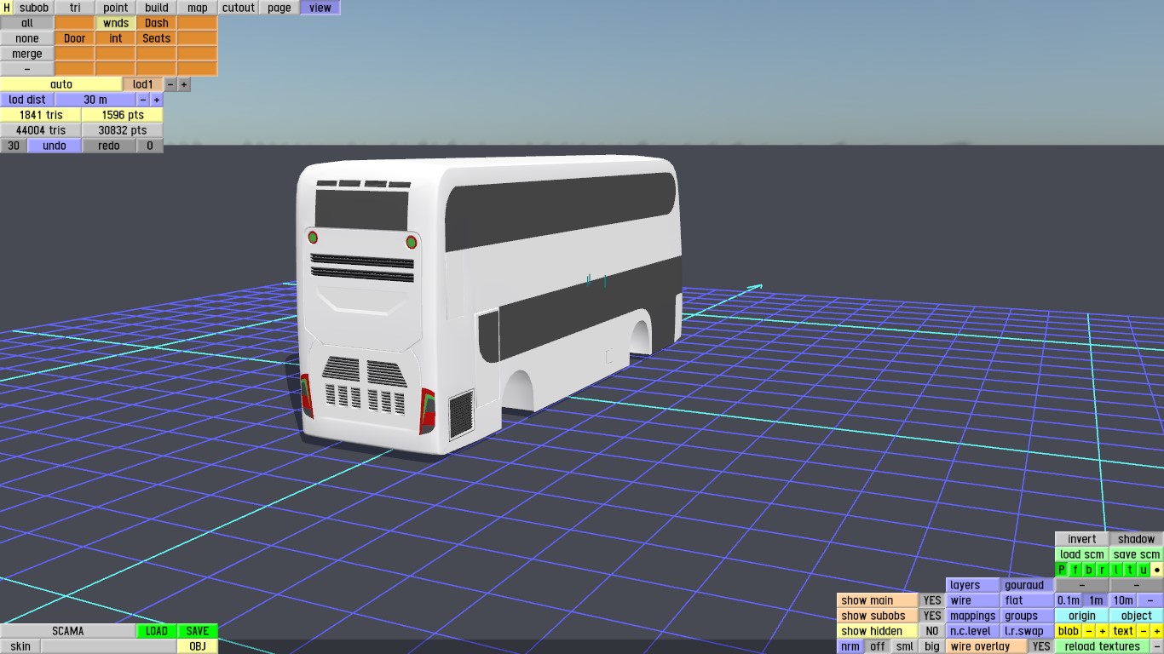Screen dimensions: 1164x654
Task: Click the l.r.swap button
Action: pos(1028,631)
